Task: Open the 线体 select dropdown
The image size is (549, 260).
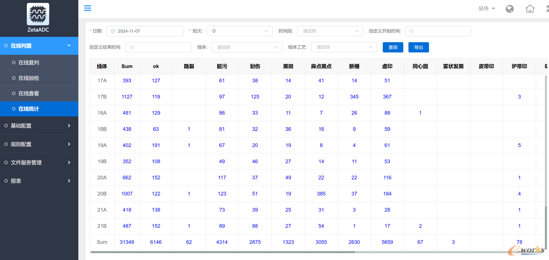Action: click(x=247, y=47)
